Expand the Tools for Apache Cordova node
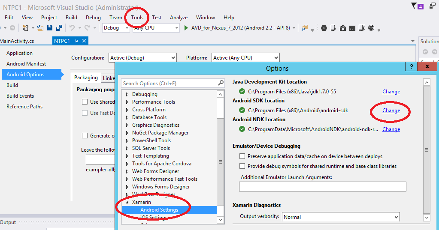 [x=127, y=164]
